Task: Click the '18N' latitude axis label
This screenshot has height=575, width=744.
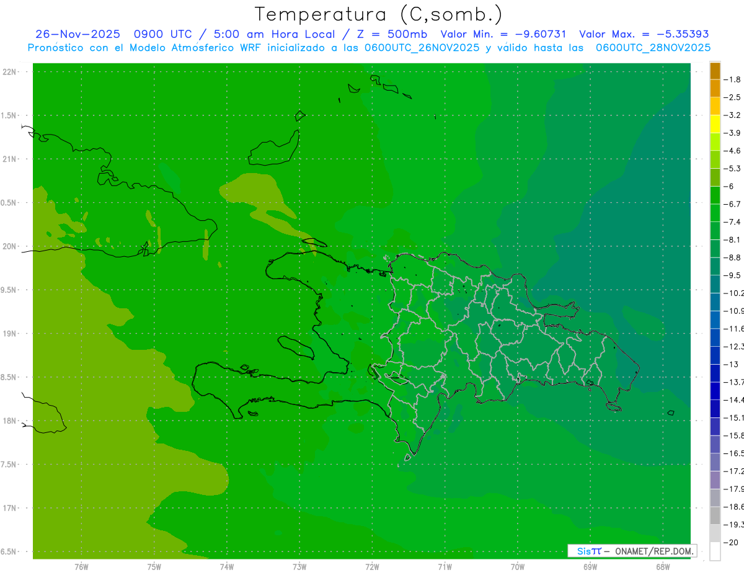Action: 8,421
